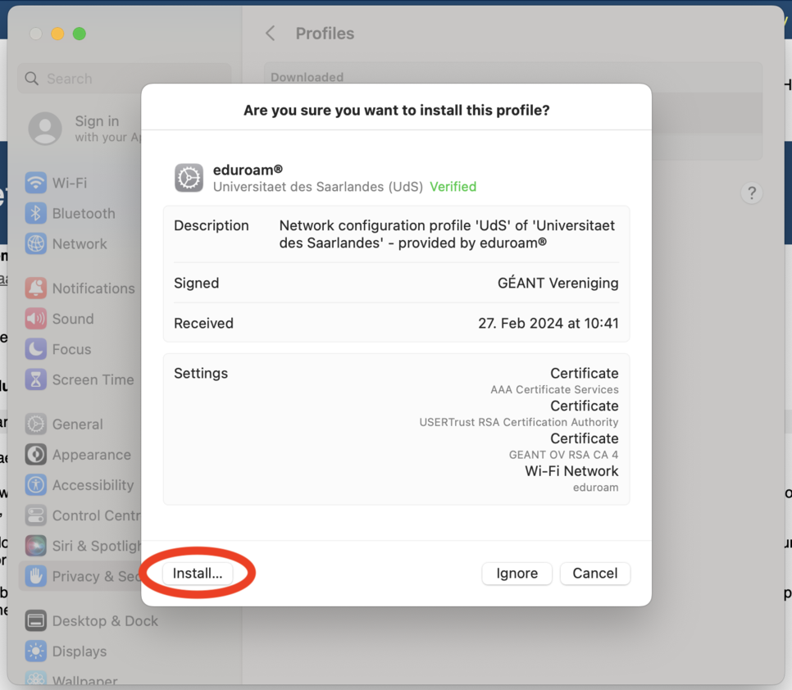Select the Notifications bell icon
The image size is (792, 690).
click(x=36, y=288)
